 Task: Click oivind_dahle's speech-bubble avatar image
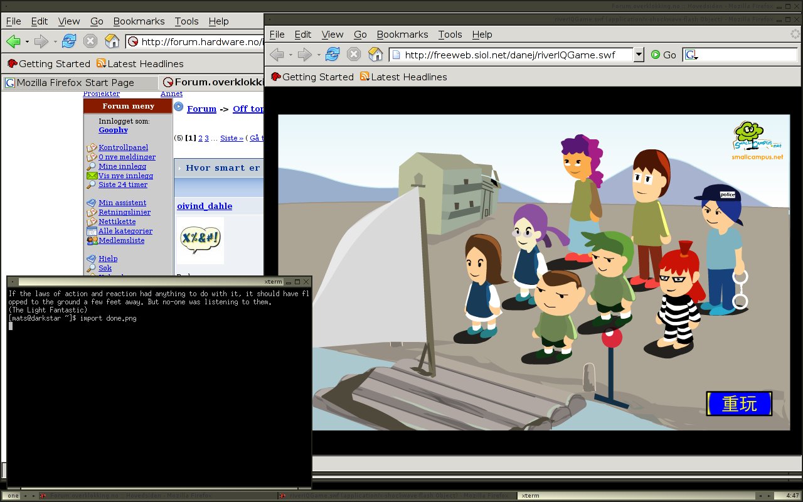pyautogui.click(x=200, y=240)
